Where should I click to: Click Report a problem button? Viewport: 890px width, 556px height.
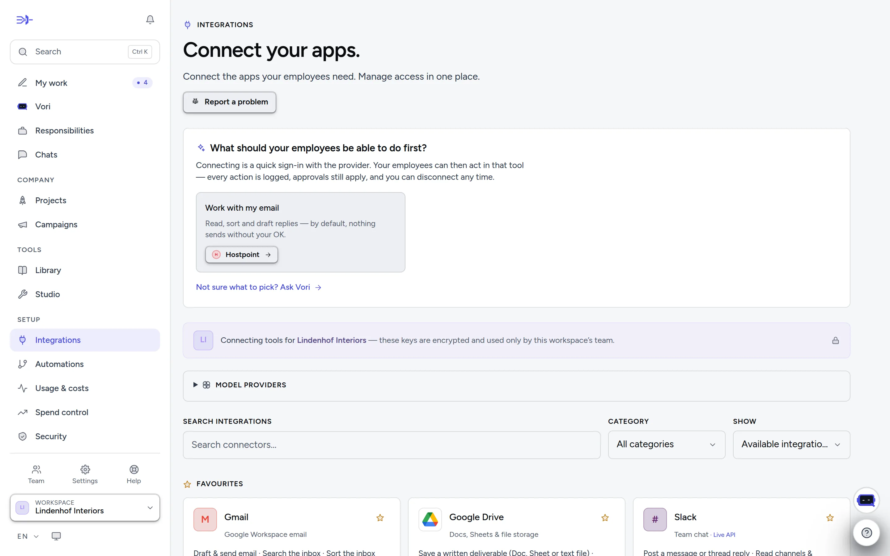click(x=230, y=102)
